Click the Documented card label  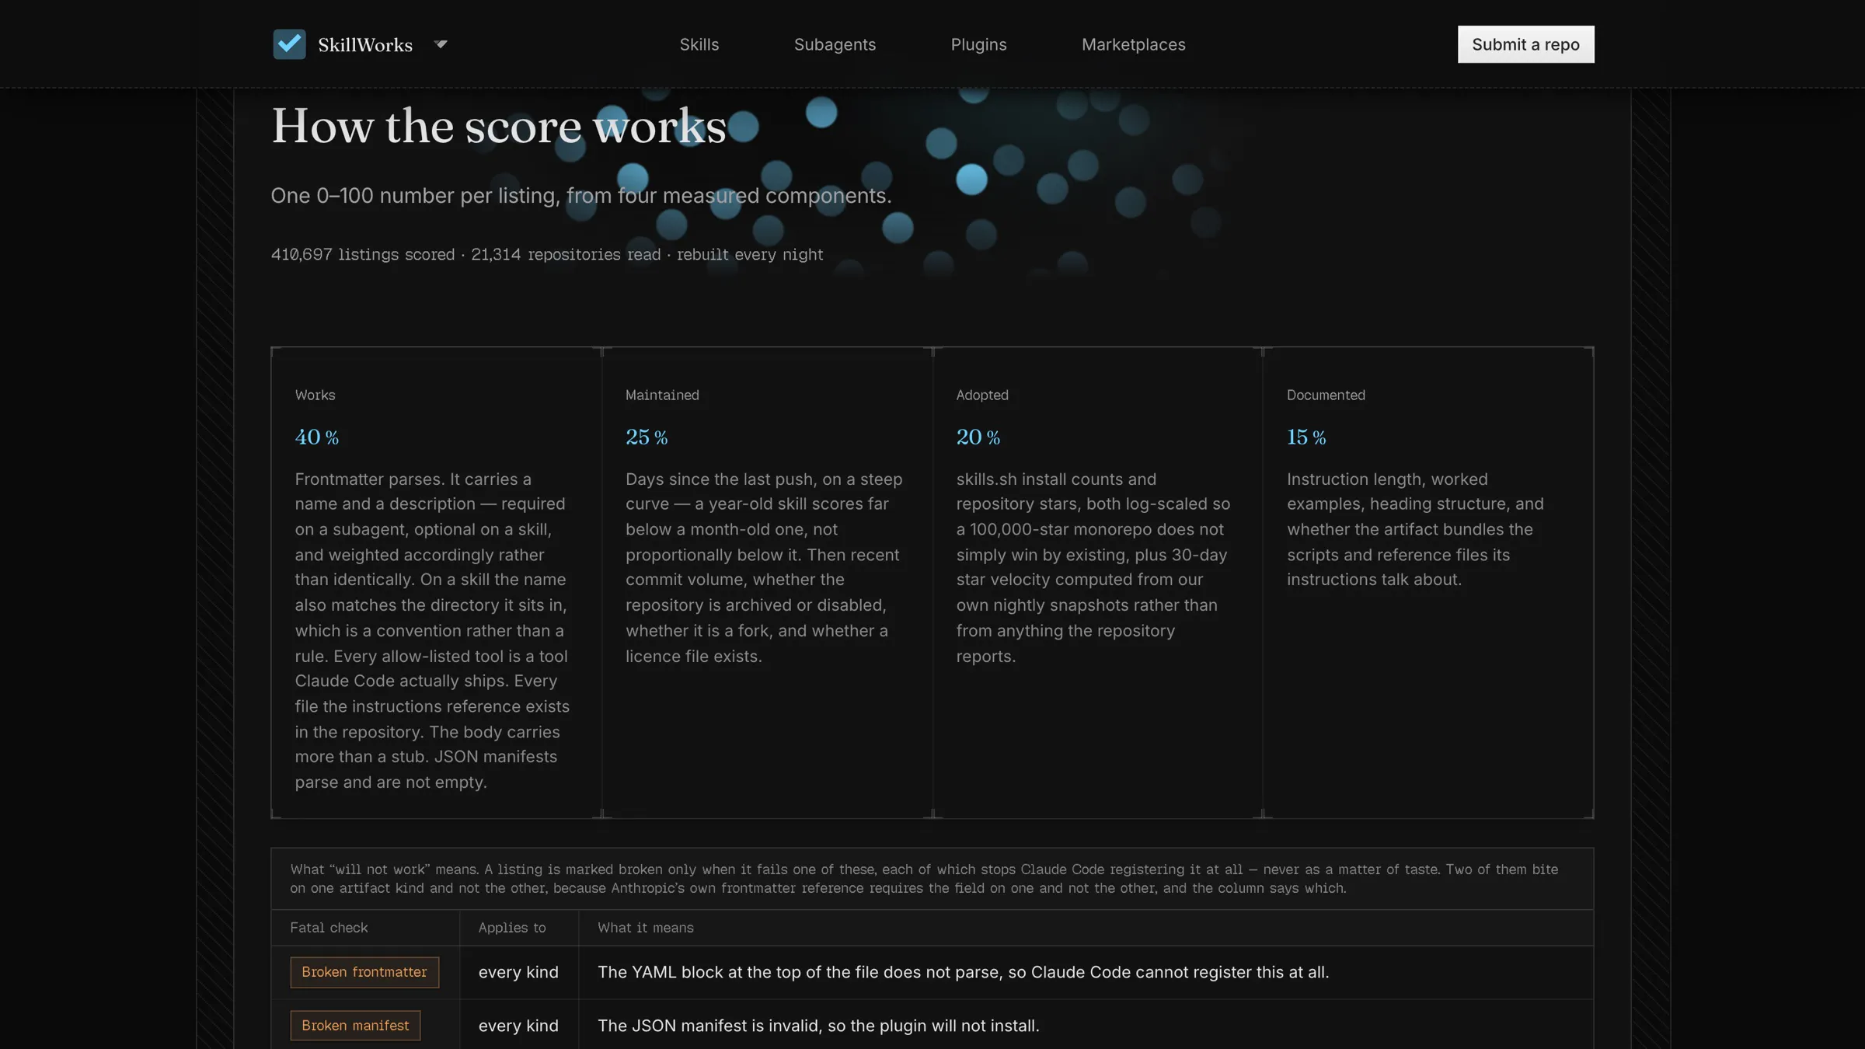pyautogui.click(x=1326, y=395)
